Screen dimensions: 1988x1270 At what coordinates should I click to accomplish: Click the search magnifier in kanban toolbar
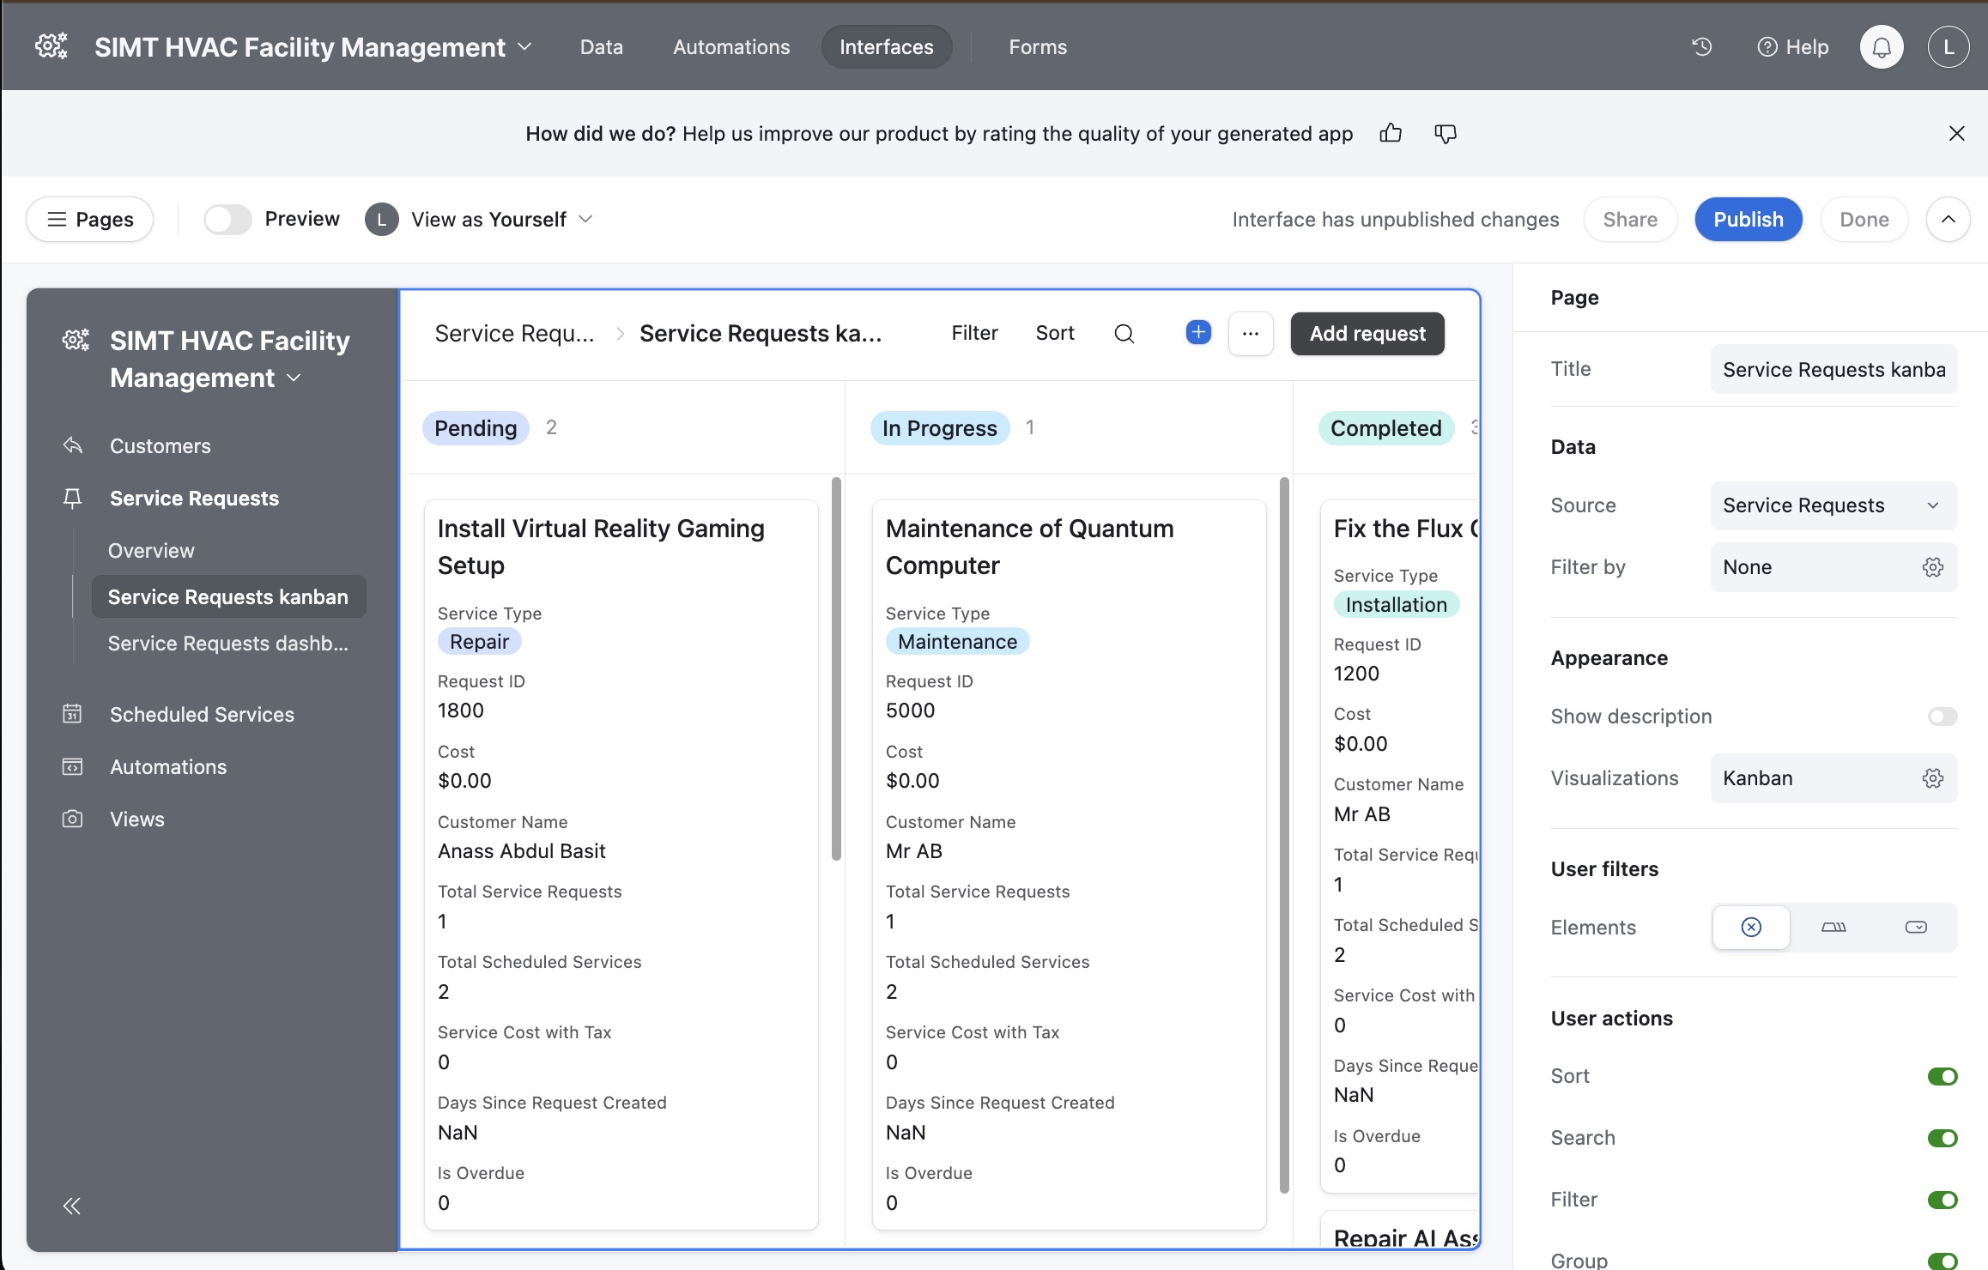click(1124, 333)
